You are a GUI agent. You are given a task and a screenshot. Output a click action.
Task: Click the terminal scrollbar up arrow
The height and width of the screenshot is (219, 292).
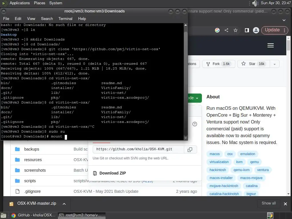tap(185, 25)
